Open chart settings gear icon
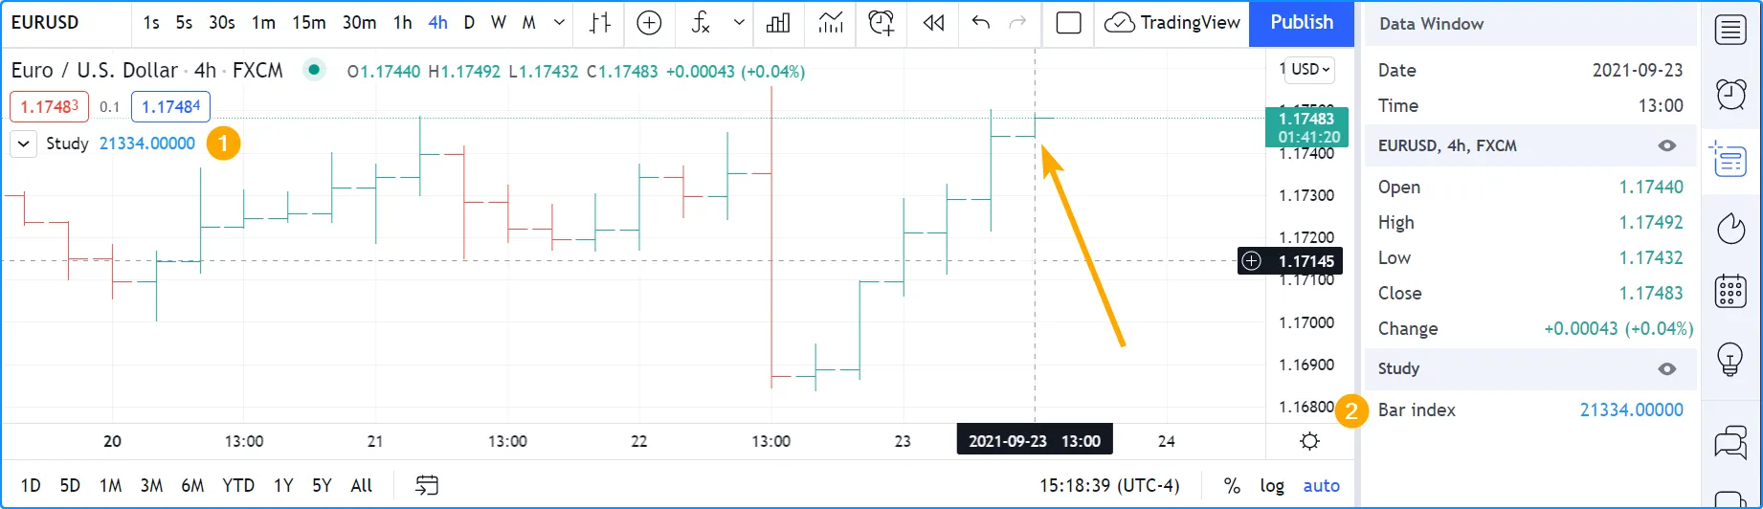The height and width of the screenshot is (509, 1763). tap(1310, 441)
